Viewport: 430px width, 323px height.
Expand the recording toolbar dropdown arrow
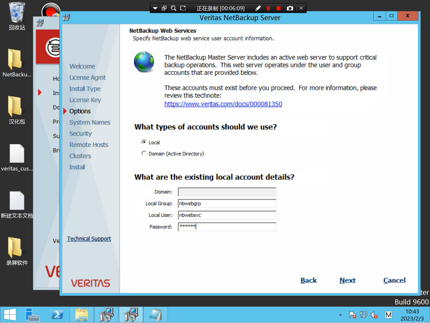155,8
